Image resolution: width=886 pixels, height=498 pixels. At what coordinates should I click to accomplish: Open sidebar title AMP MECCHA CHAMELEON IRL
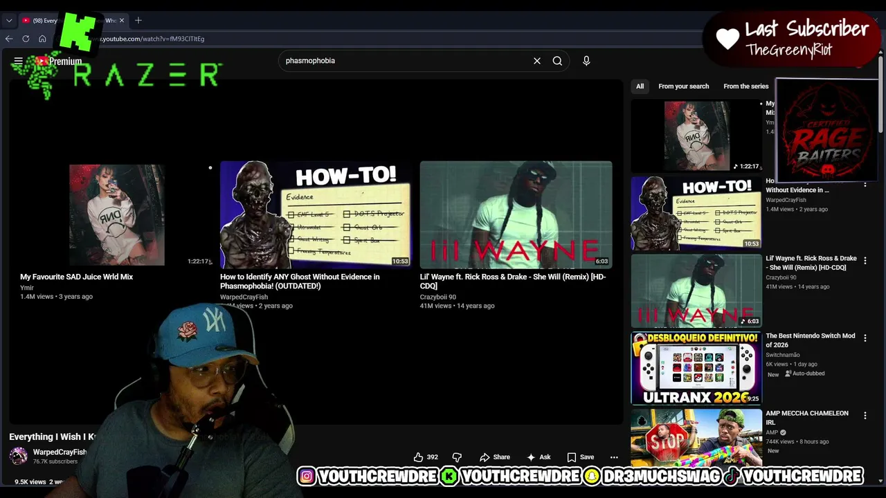point(807,418)
